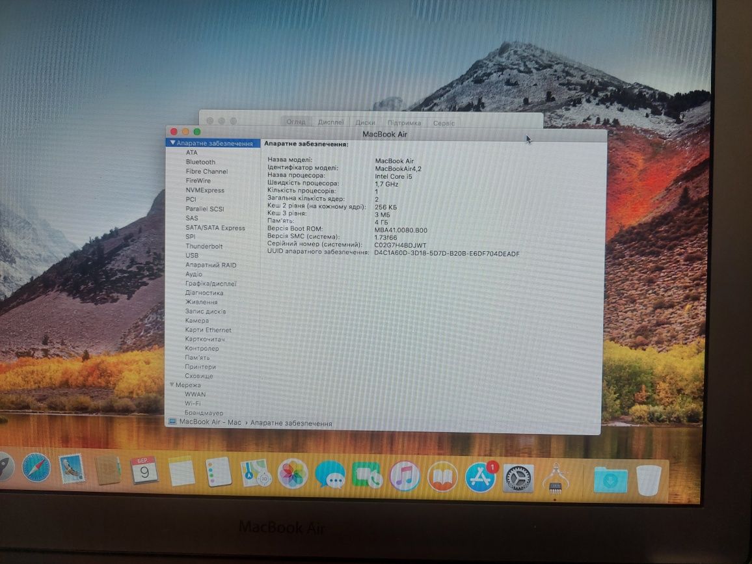The height and width of the screenshot is (564, 752).
Task: Click MacBook Air computer icon in path bar
Action: (172, 422)
